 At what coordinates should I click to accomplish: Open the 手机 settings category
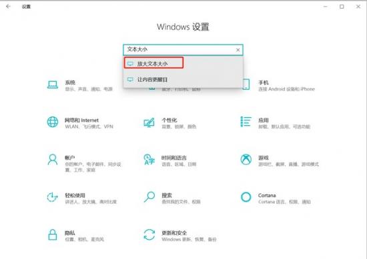coord(280,85)
